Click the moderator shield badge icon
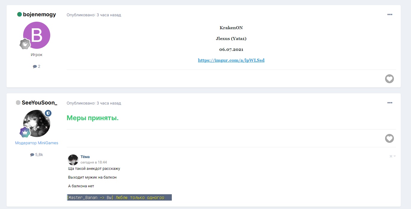The width and height of the screenshot is (411, 209). pos(48,113)
